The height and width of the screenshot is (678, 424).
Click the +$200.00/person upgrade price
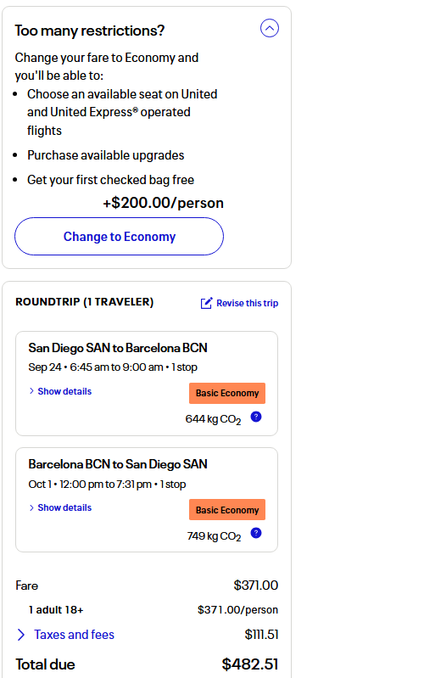(x=163, y=203)
